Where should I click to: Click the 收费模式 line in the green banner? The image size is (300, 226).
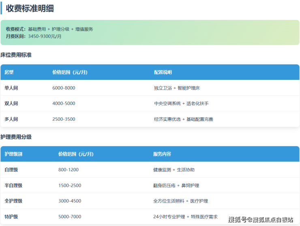click(x=49, y=29)
